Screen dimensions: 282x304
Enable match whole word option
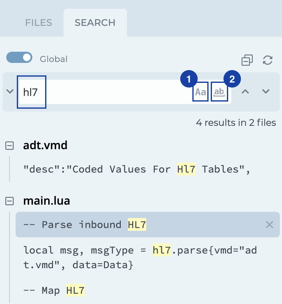(219, 92)
